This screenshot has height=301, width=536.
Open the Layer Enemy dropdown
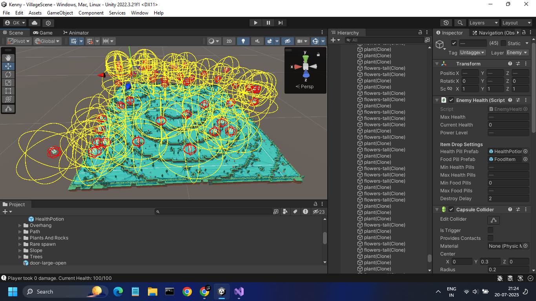[517, 53]
